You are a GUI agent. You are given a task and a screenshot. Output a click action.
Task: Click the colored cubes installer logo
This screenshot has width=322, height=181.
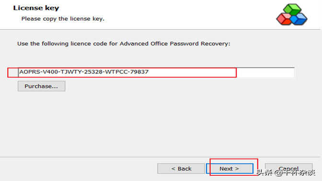point(292,14)
